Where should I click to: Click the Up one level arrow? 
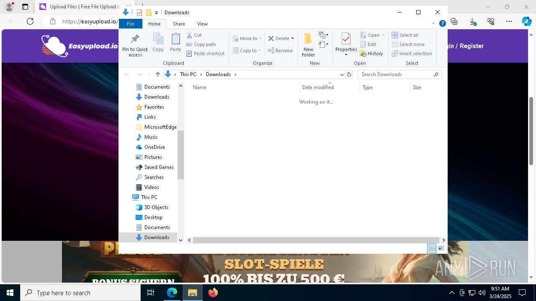coord(158,74)
